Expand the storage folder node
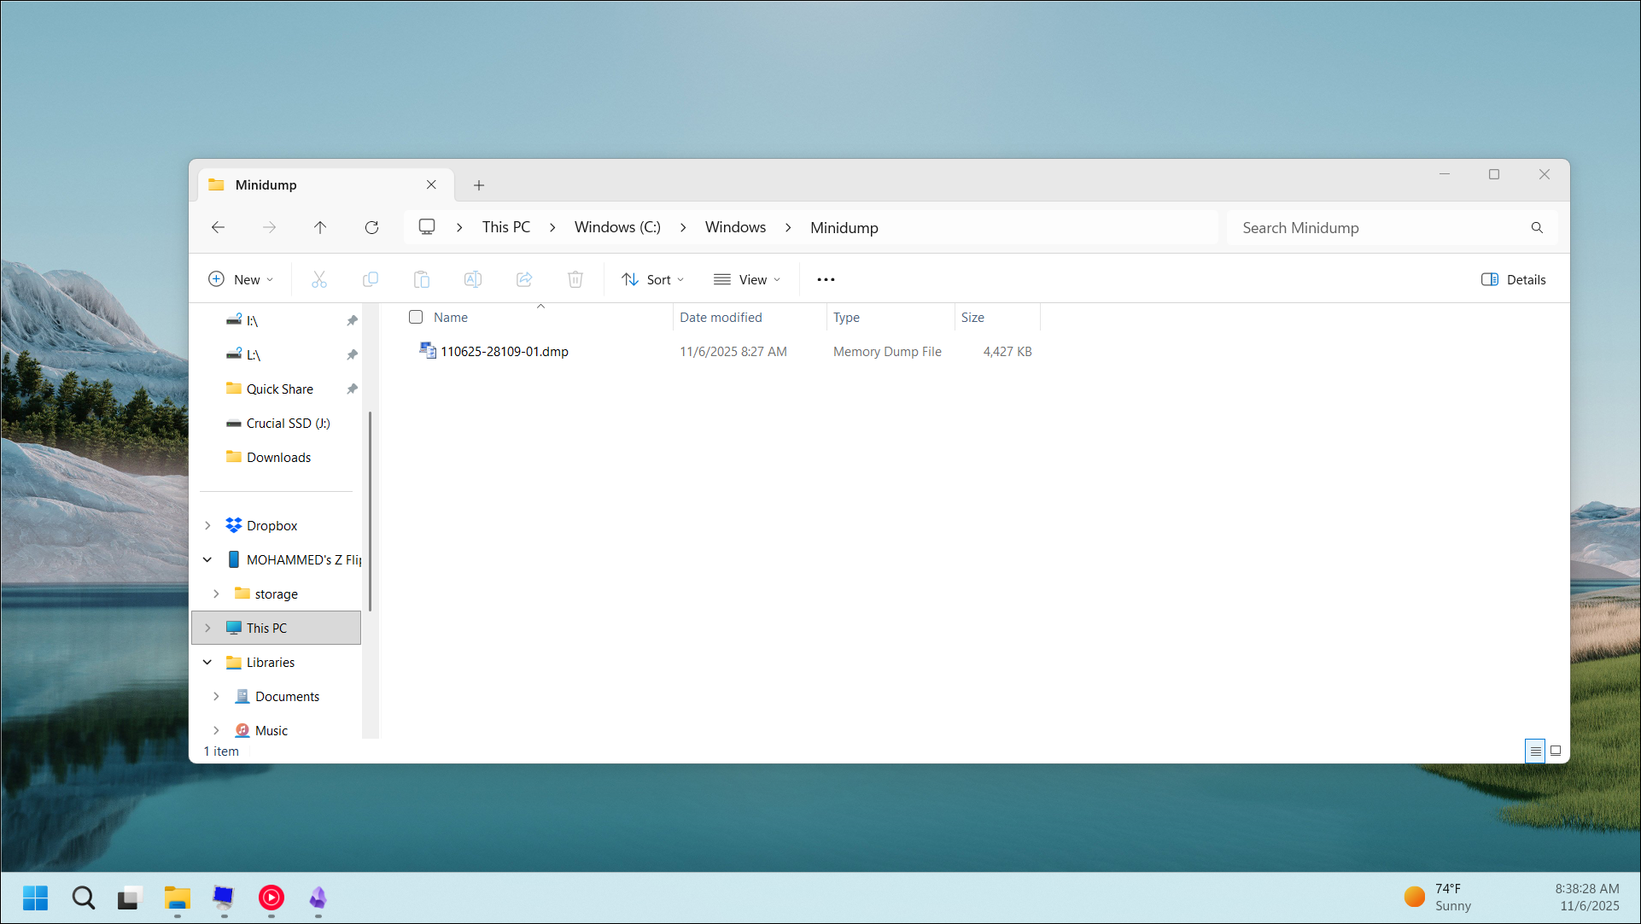Viewport: 1641px width, 924px height. click(216, 594)
